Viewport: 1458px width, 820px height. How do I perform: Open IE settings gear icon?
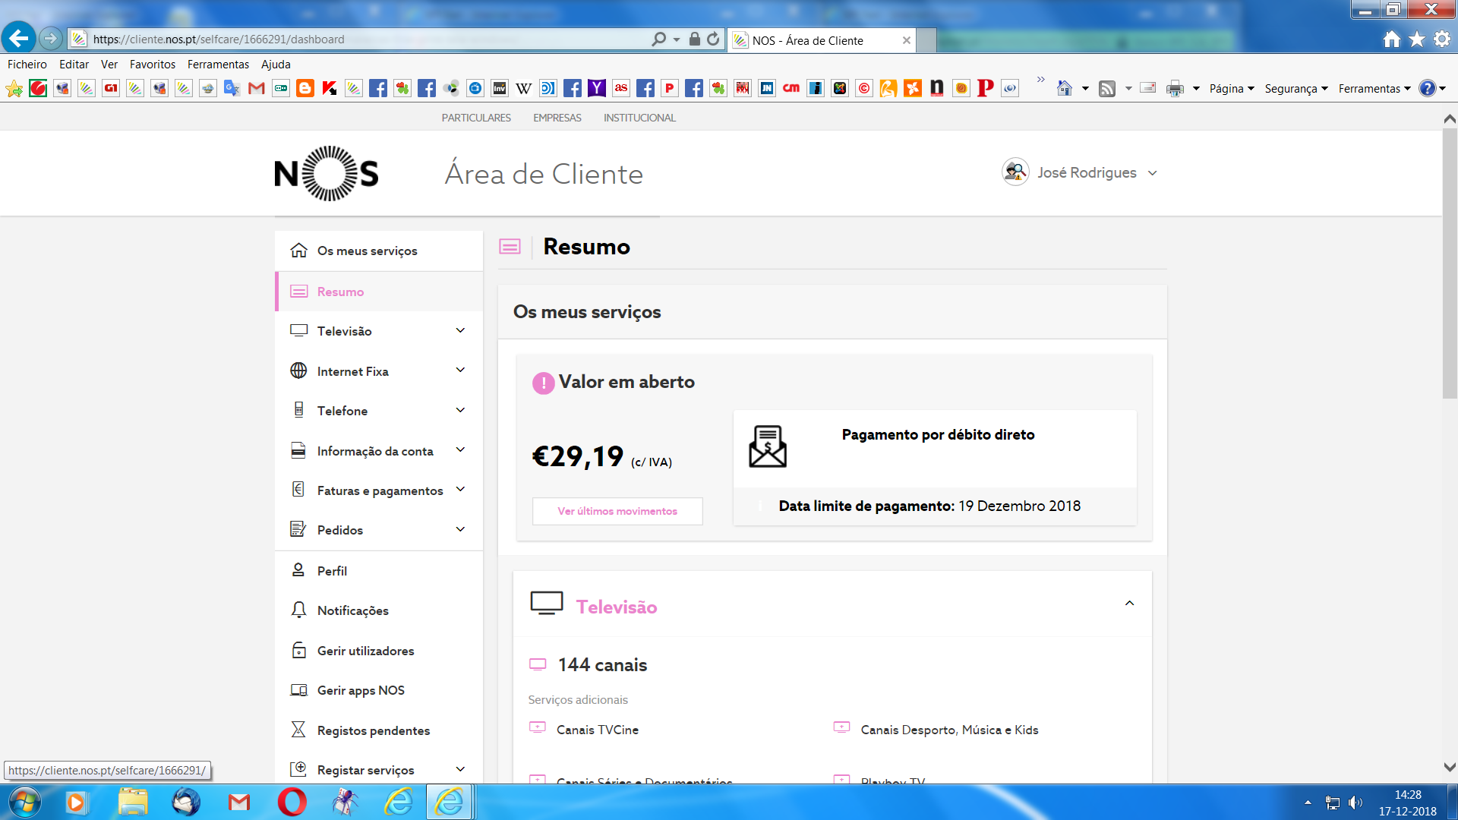point(1442,39)
